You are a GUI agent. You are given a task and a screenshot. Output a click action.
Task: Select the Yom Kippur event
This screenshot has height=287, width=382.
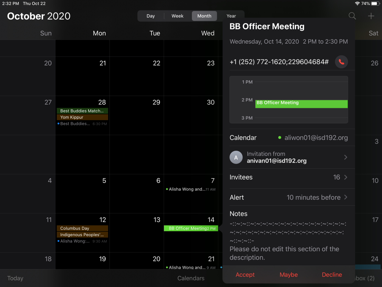[x=82, y=117]
